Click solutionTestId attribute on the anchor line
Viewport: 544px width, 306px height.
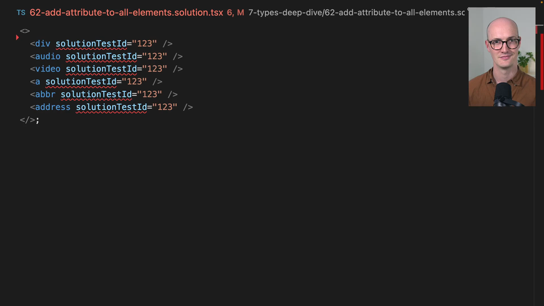[81, 82]
